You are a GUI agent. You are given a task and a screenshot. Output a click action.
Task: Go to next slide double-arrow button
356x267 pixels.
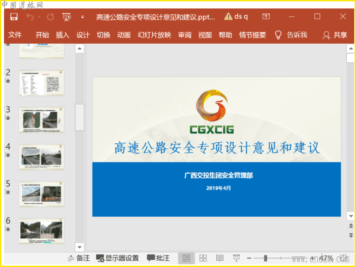351,235
